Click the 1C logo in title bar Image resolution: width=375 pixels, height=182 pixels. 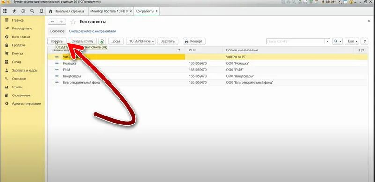[3, 2]
